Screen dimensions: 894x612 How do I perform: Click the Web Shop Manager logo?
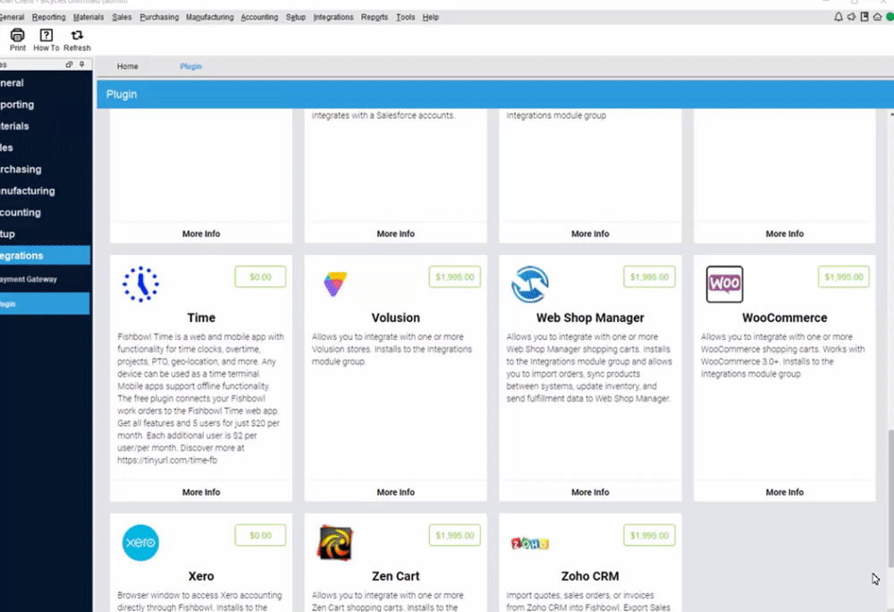529,284
